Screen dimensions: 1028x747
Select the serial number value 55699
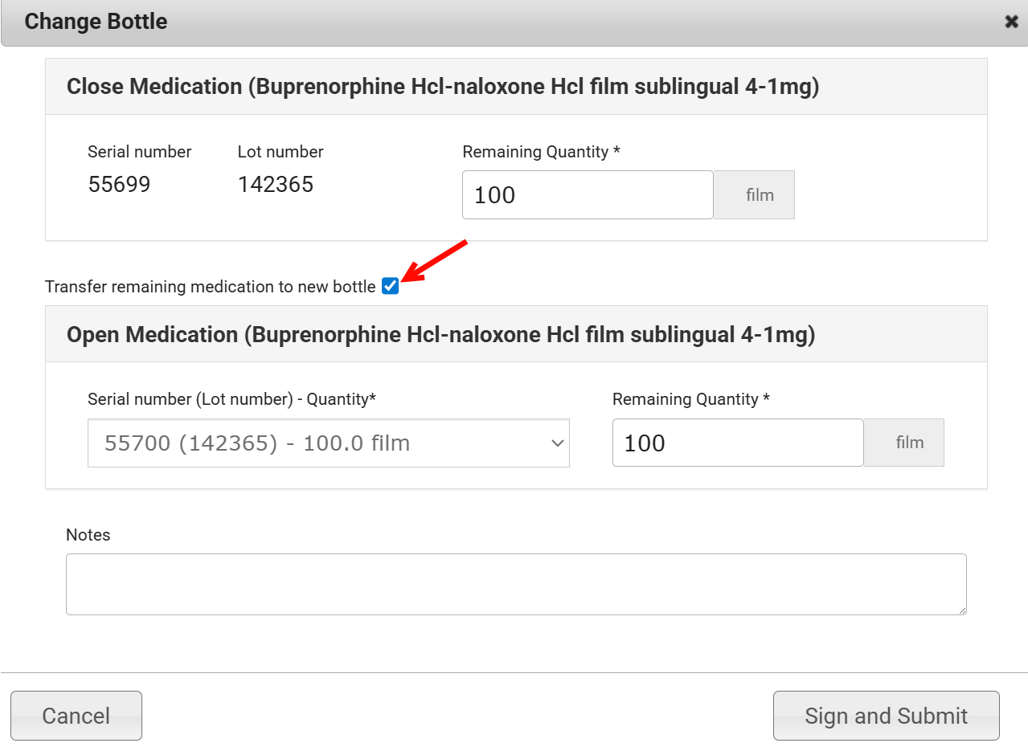point(119,185)
